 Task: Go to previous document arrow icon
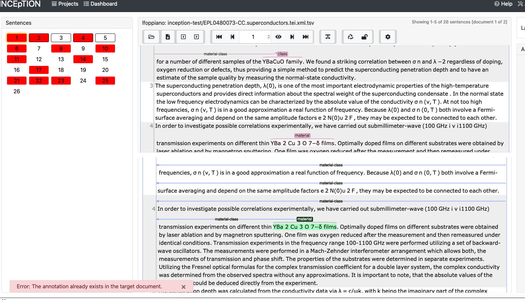183,37
